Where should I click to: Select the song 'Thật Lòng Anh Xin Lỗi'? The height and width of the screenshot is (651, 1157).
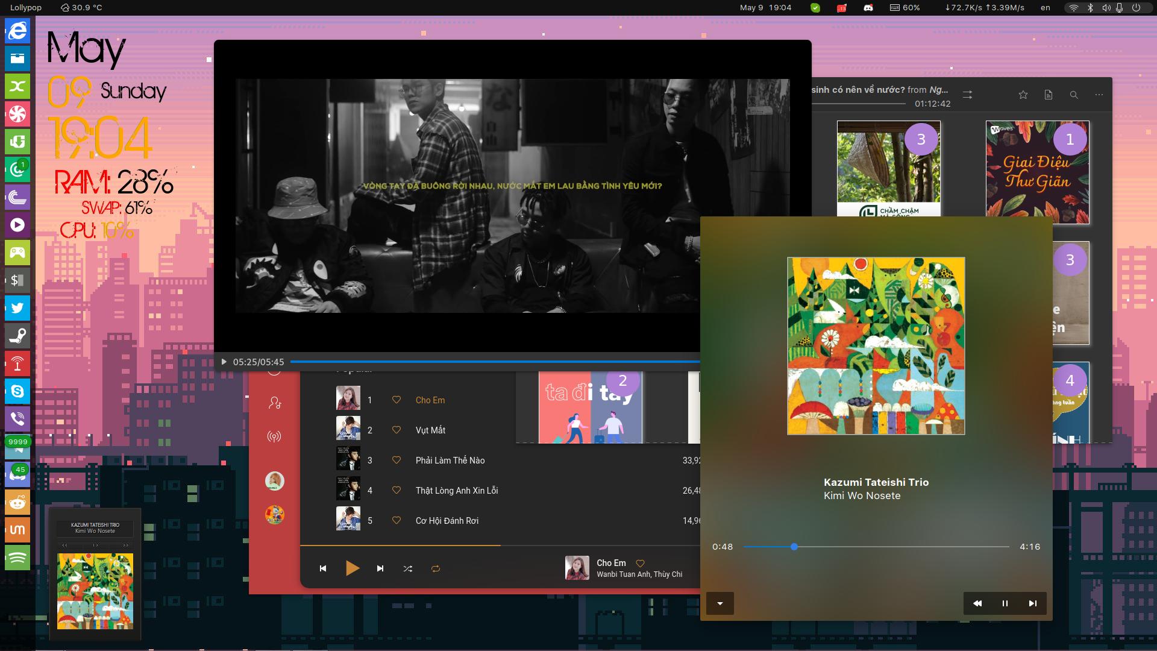point(457,490)
